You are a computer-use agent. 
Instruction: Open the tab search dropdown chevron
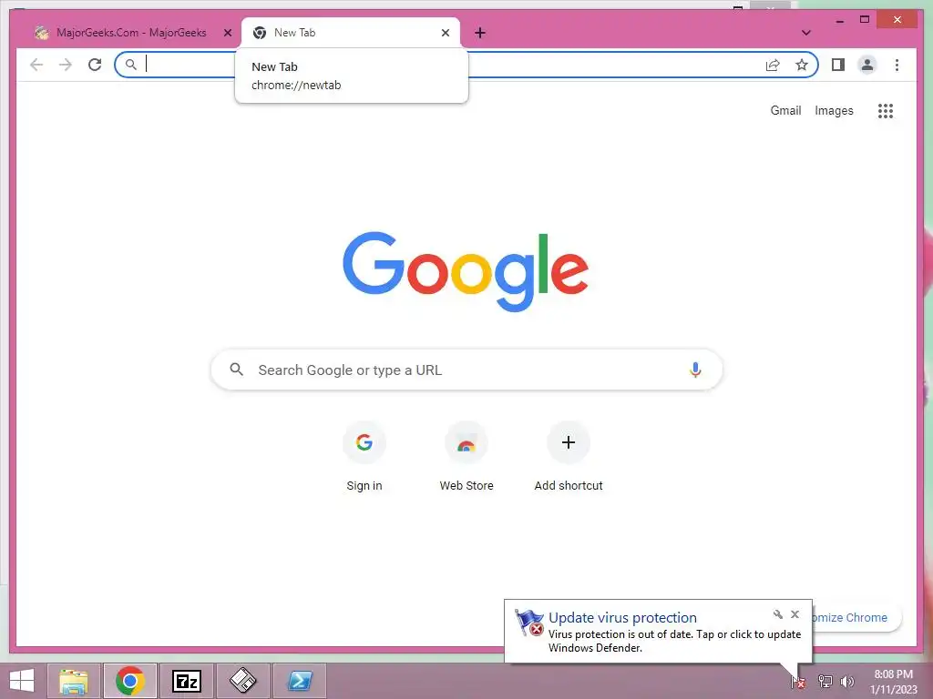806,33
